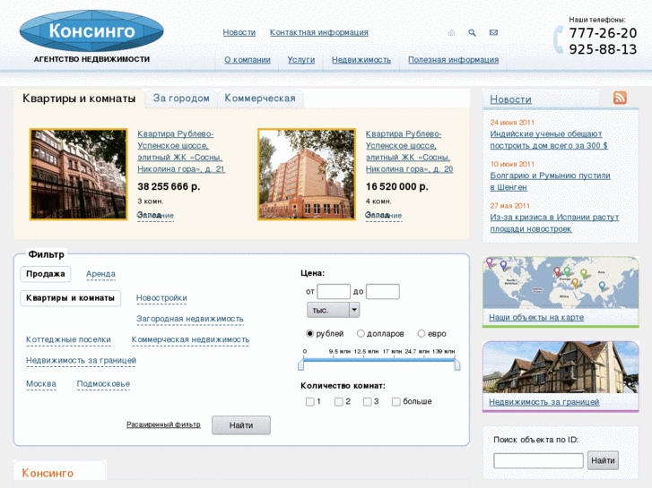Open the world map image
The height and width of the screenshot is (488, 652).
(561, 282)
